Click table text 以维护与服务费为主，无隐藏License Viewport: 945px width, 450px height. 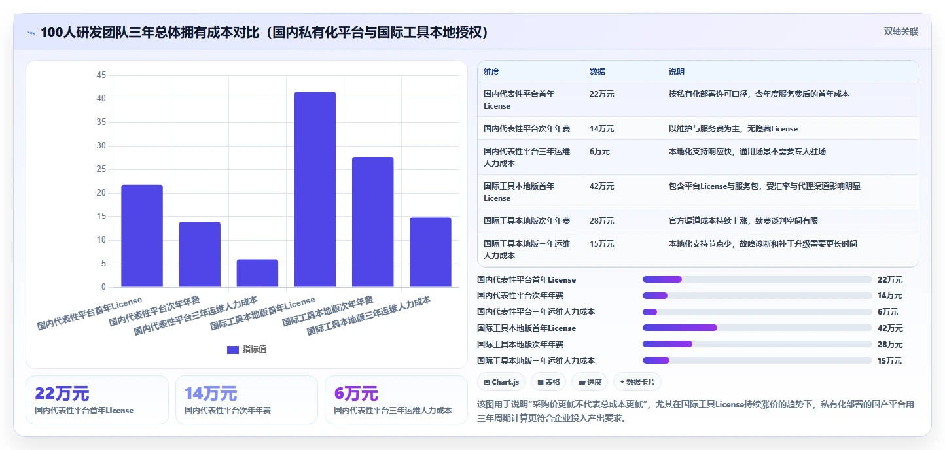pyautogui.click(x=733, y=129)
